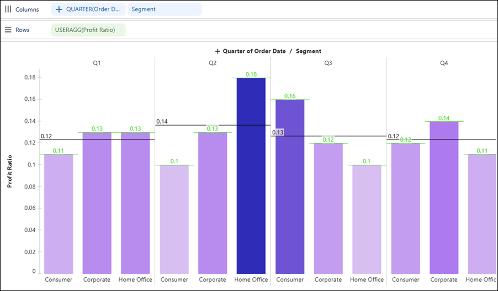Select the Q1 Home Office bar
The image size is (498, 291).
point(135,203)
